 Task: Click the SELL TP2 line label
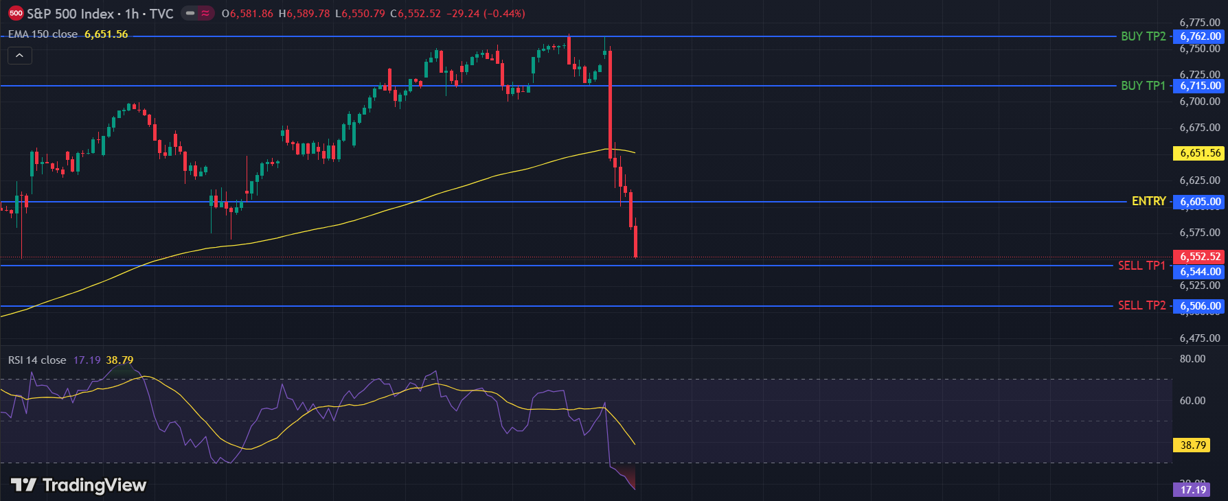coord(1141,305)
